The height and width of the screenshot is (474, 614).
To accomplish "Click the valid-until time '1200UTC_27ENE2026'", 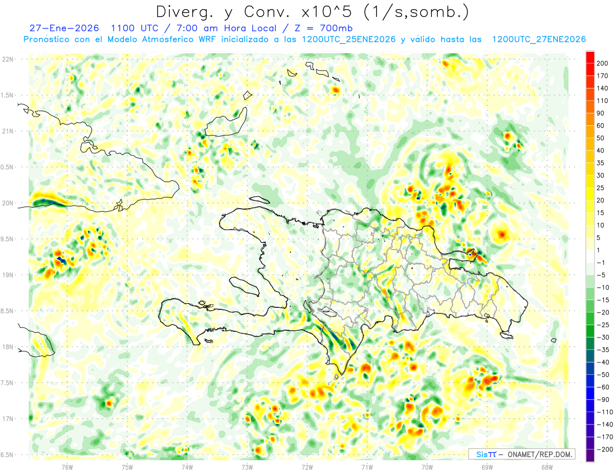I will pos(539,39).
